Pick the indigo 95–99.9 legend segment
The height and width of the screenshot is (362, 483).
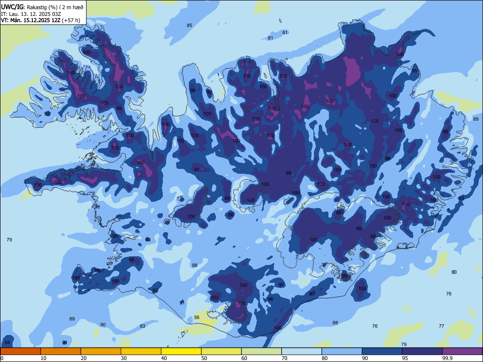click(422, 351)
